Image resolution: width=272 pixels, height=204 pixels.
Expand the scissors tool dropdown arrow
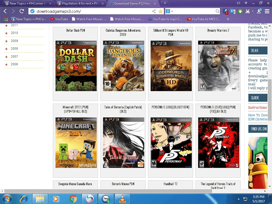[x=253, y=11]
